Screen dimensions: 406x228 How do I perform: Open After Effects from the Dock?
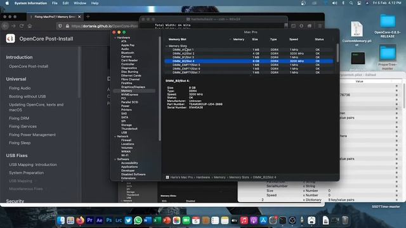pos(100,220)
